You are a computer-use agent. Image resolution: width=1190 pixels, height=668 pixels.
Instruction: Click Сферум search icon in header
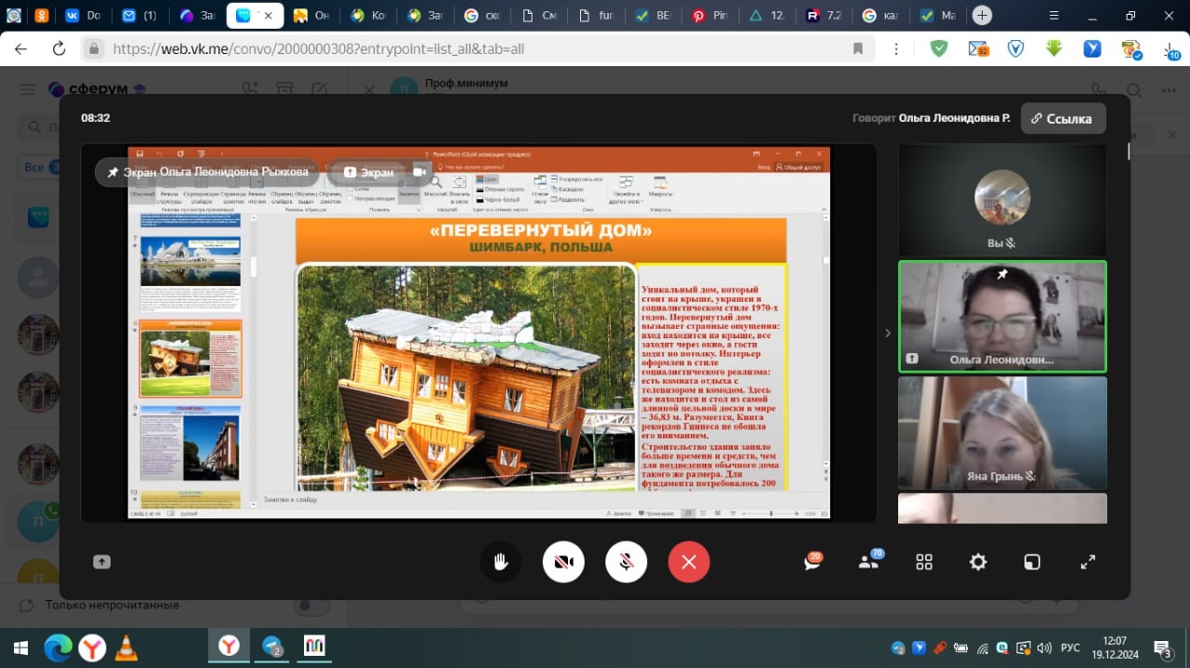click(x=1133, y=89)
